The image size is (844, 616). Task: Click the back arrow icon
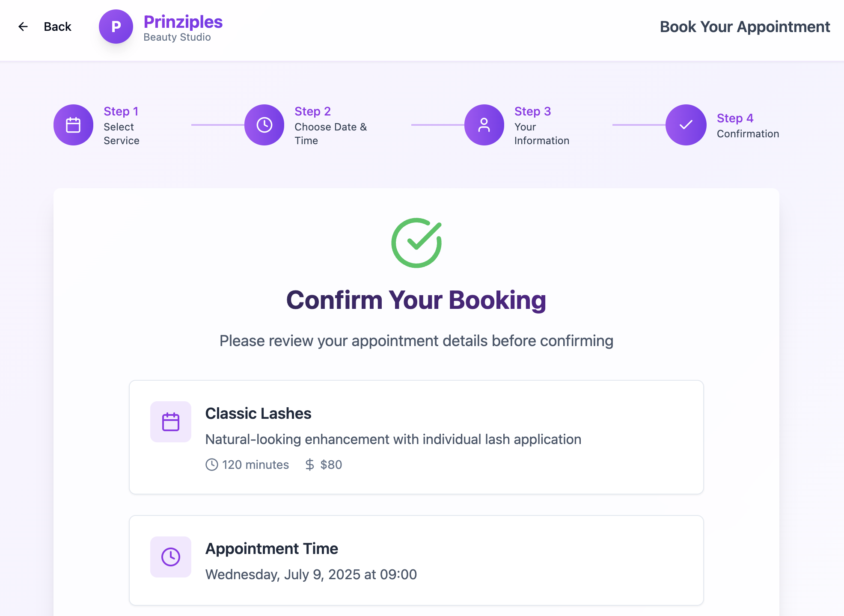point(23,27)
